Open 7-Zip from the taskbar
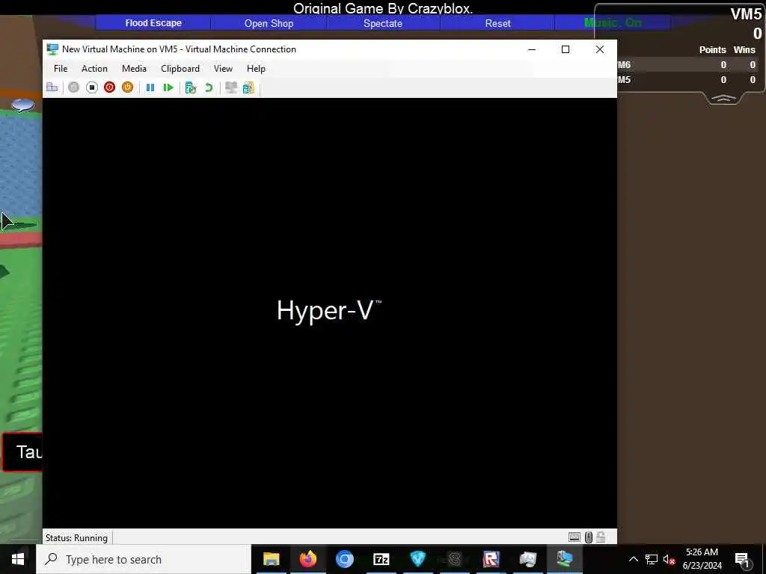 (381, 559)
